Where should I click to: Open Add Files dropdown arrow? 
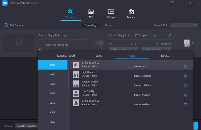pyautogui.click(x=23, y=25)
